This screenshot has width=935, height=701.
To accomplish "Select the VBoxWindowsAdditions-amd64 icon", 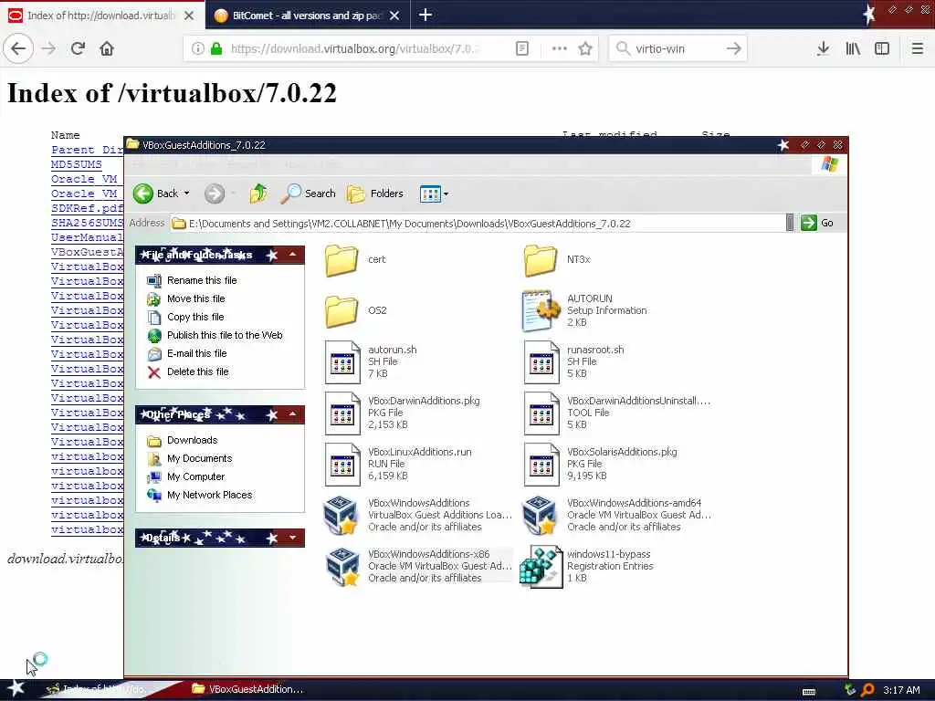I will coord(541,516).
